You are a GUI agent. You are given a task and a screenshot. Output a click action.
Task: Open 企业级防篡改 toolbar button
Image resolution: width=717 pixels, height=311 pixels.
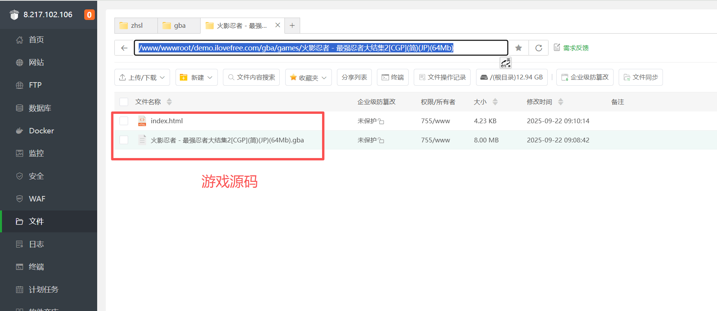pos(585,77)
